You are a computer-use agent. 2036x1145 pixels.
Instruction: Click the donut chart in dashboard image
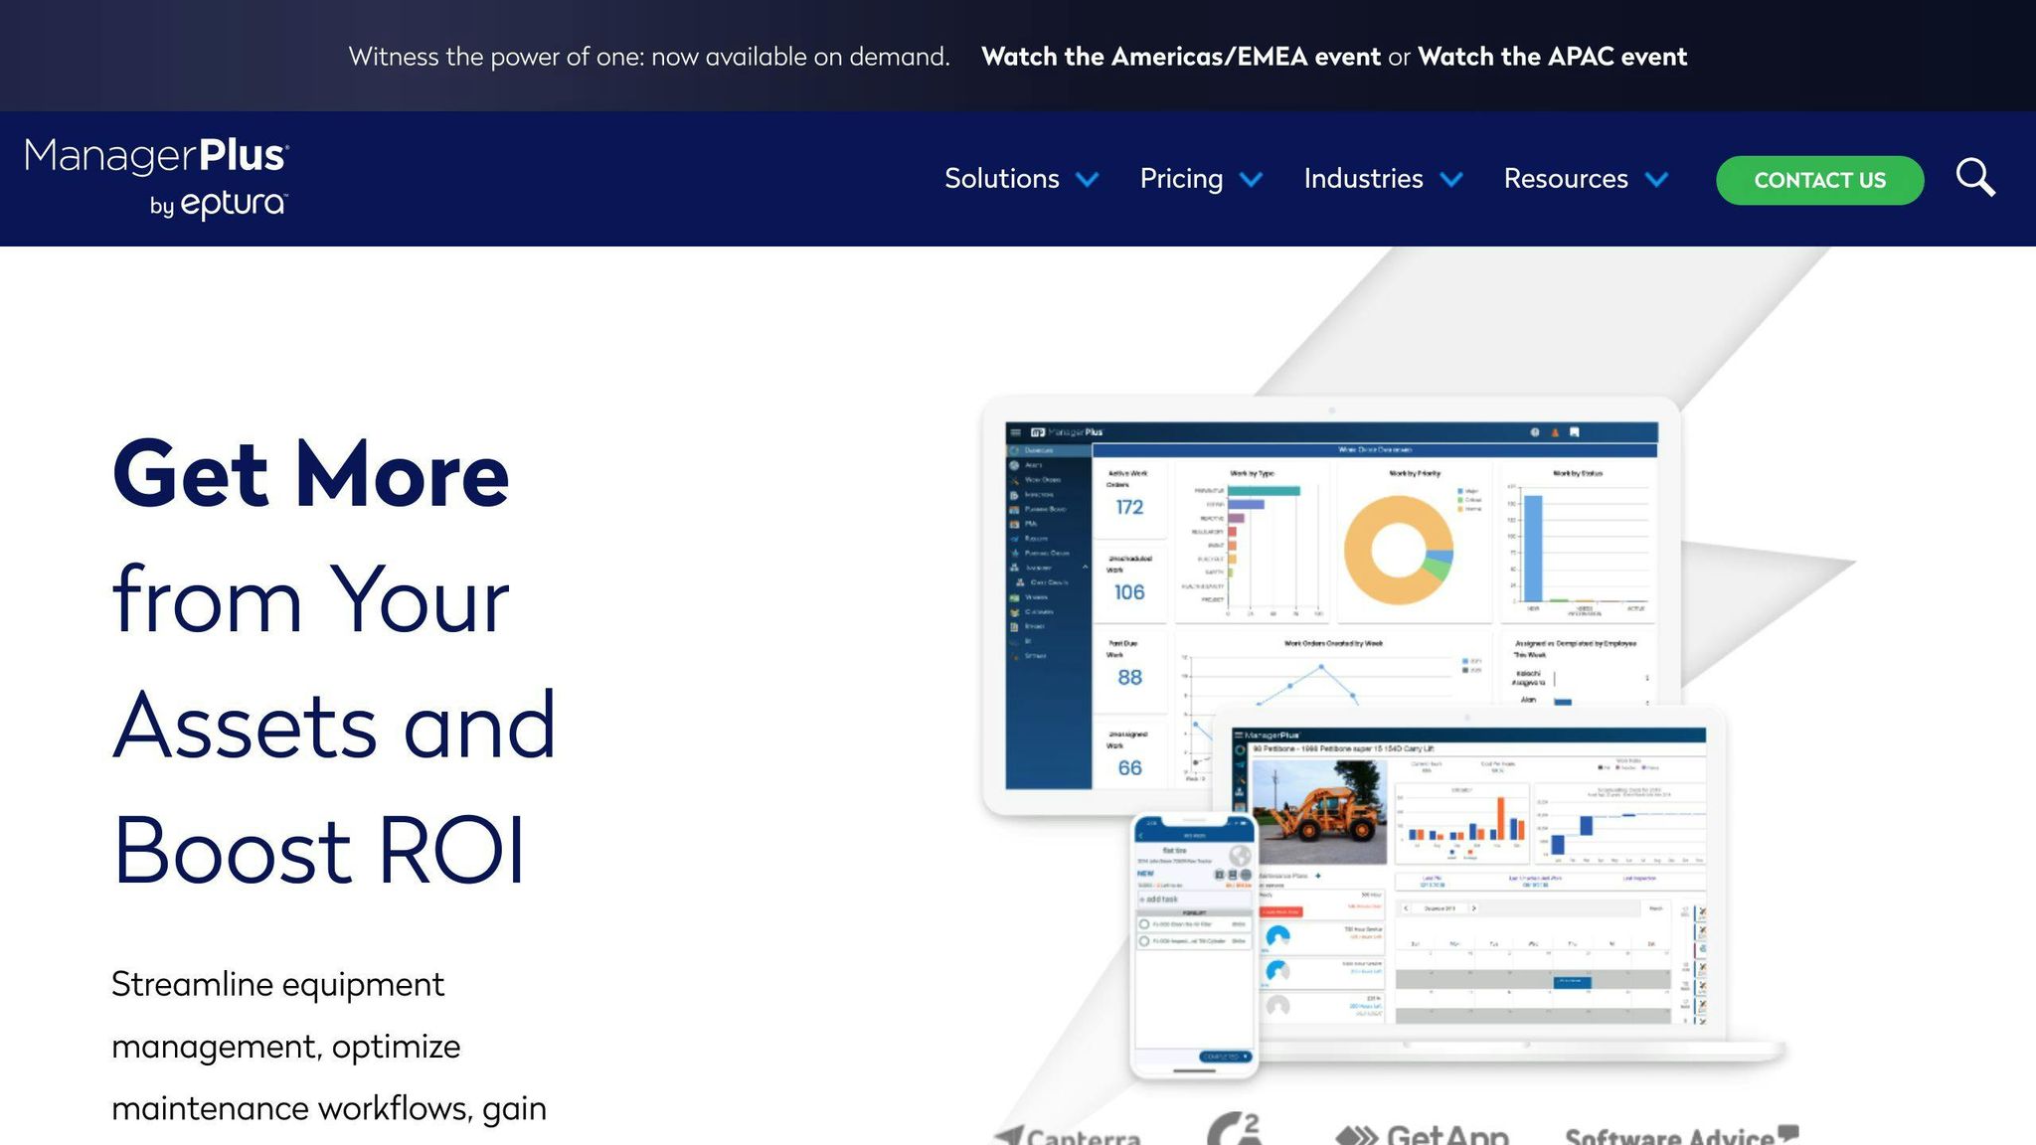point(1398,550)
